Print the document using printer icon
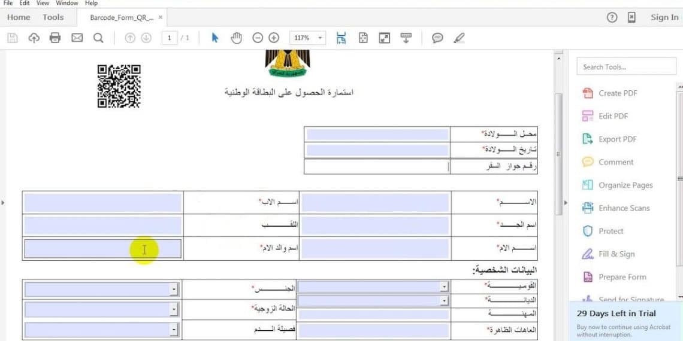Image resolution: width=683 pixels, height=341 pixels. 55,38
